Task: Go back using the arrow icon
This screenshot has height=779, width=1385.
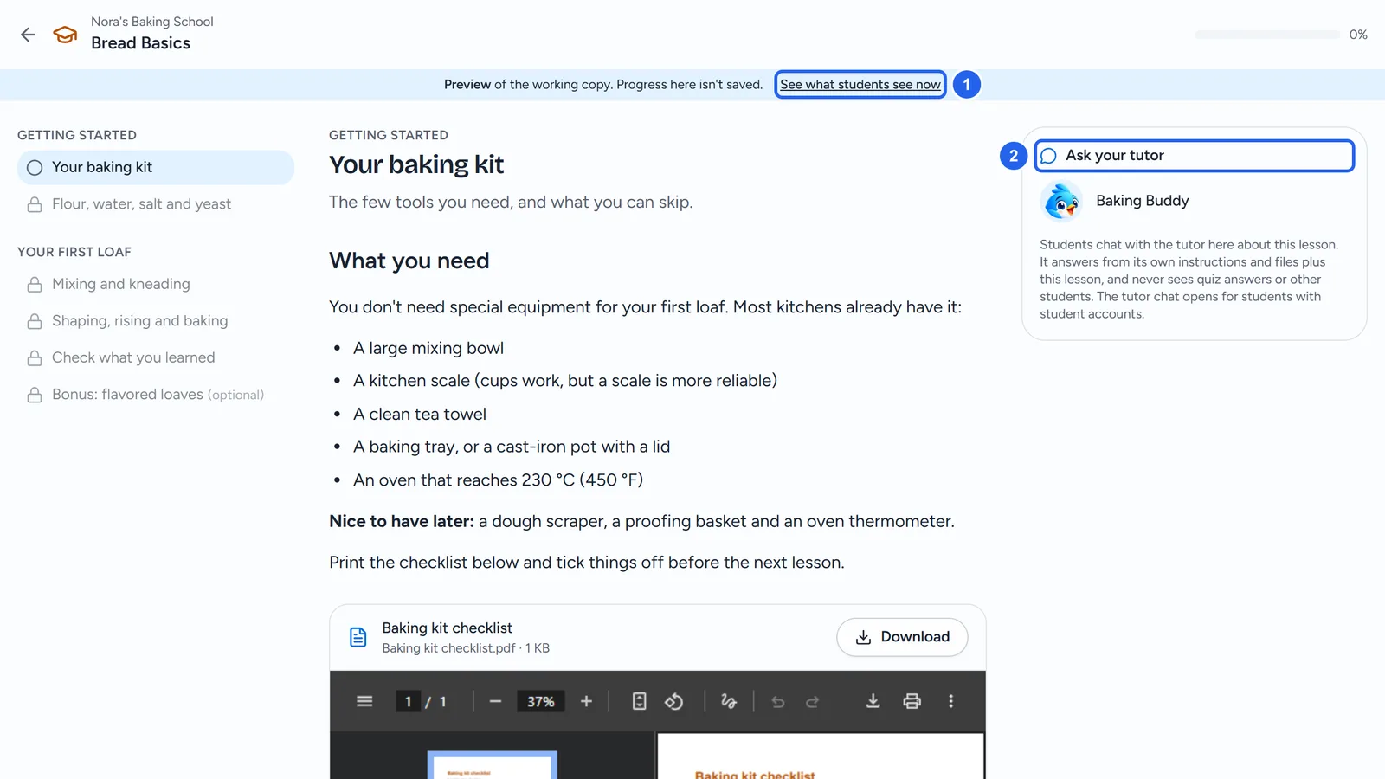Action: (x=28, y=35)
